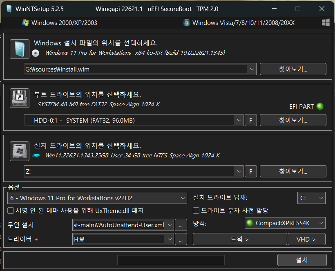Switch to Windows 2000/XP/2003 tab
Screen dimensions: 335x271
coord(60,22)
